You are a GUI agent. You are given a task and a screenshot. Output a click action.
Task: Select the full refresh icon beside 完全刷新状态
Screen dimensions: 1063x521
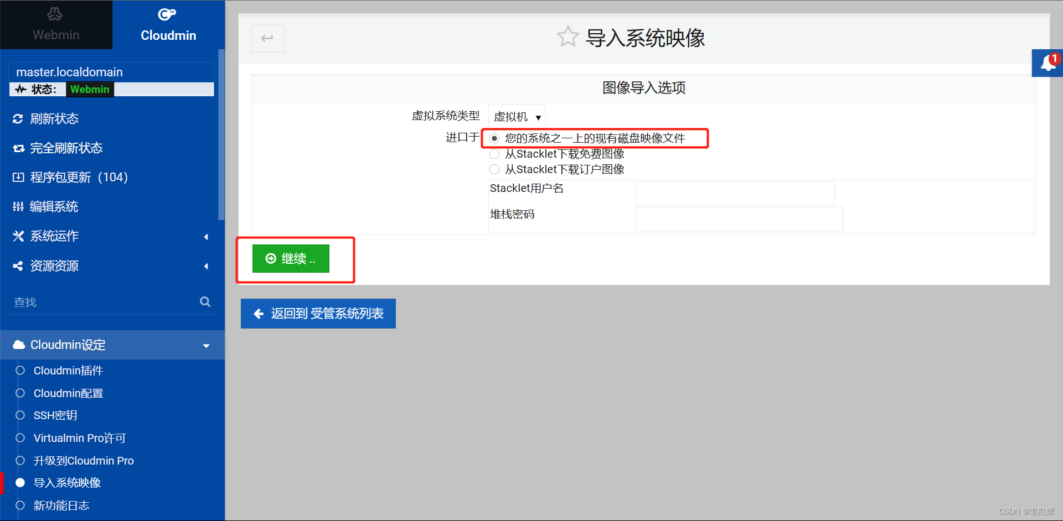coord(18,148)
